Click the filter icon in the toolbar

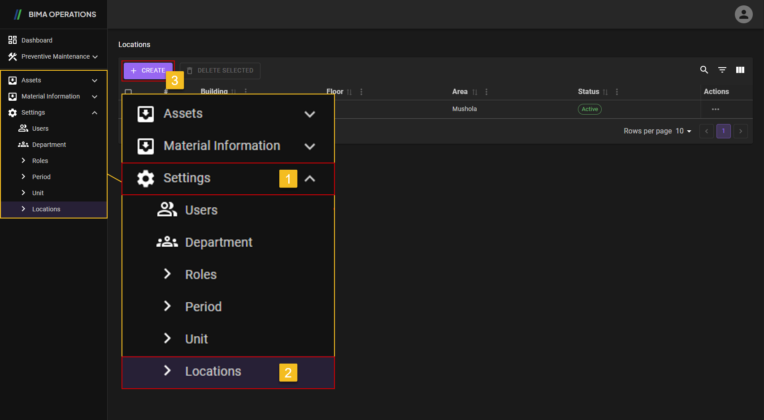pos(722,70)
